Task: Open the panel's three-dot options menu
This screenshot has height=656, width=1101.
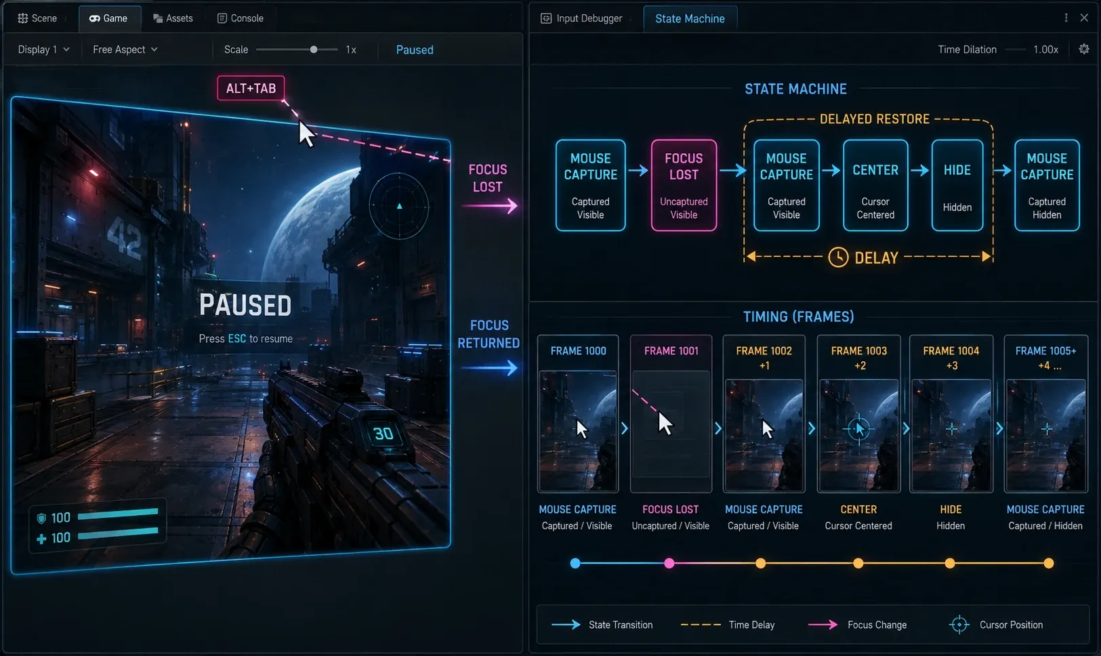Action: [x=1066, y=18]
